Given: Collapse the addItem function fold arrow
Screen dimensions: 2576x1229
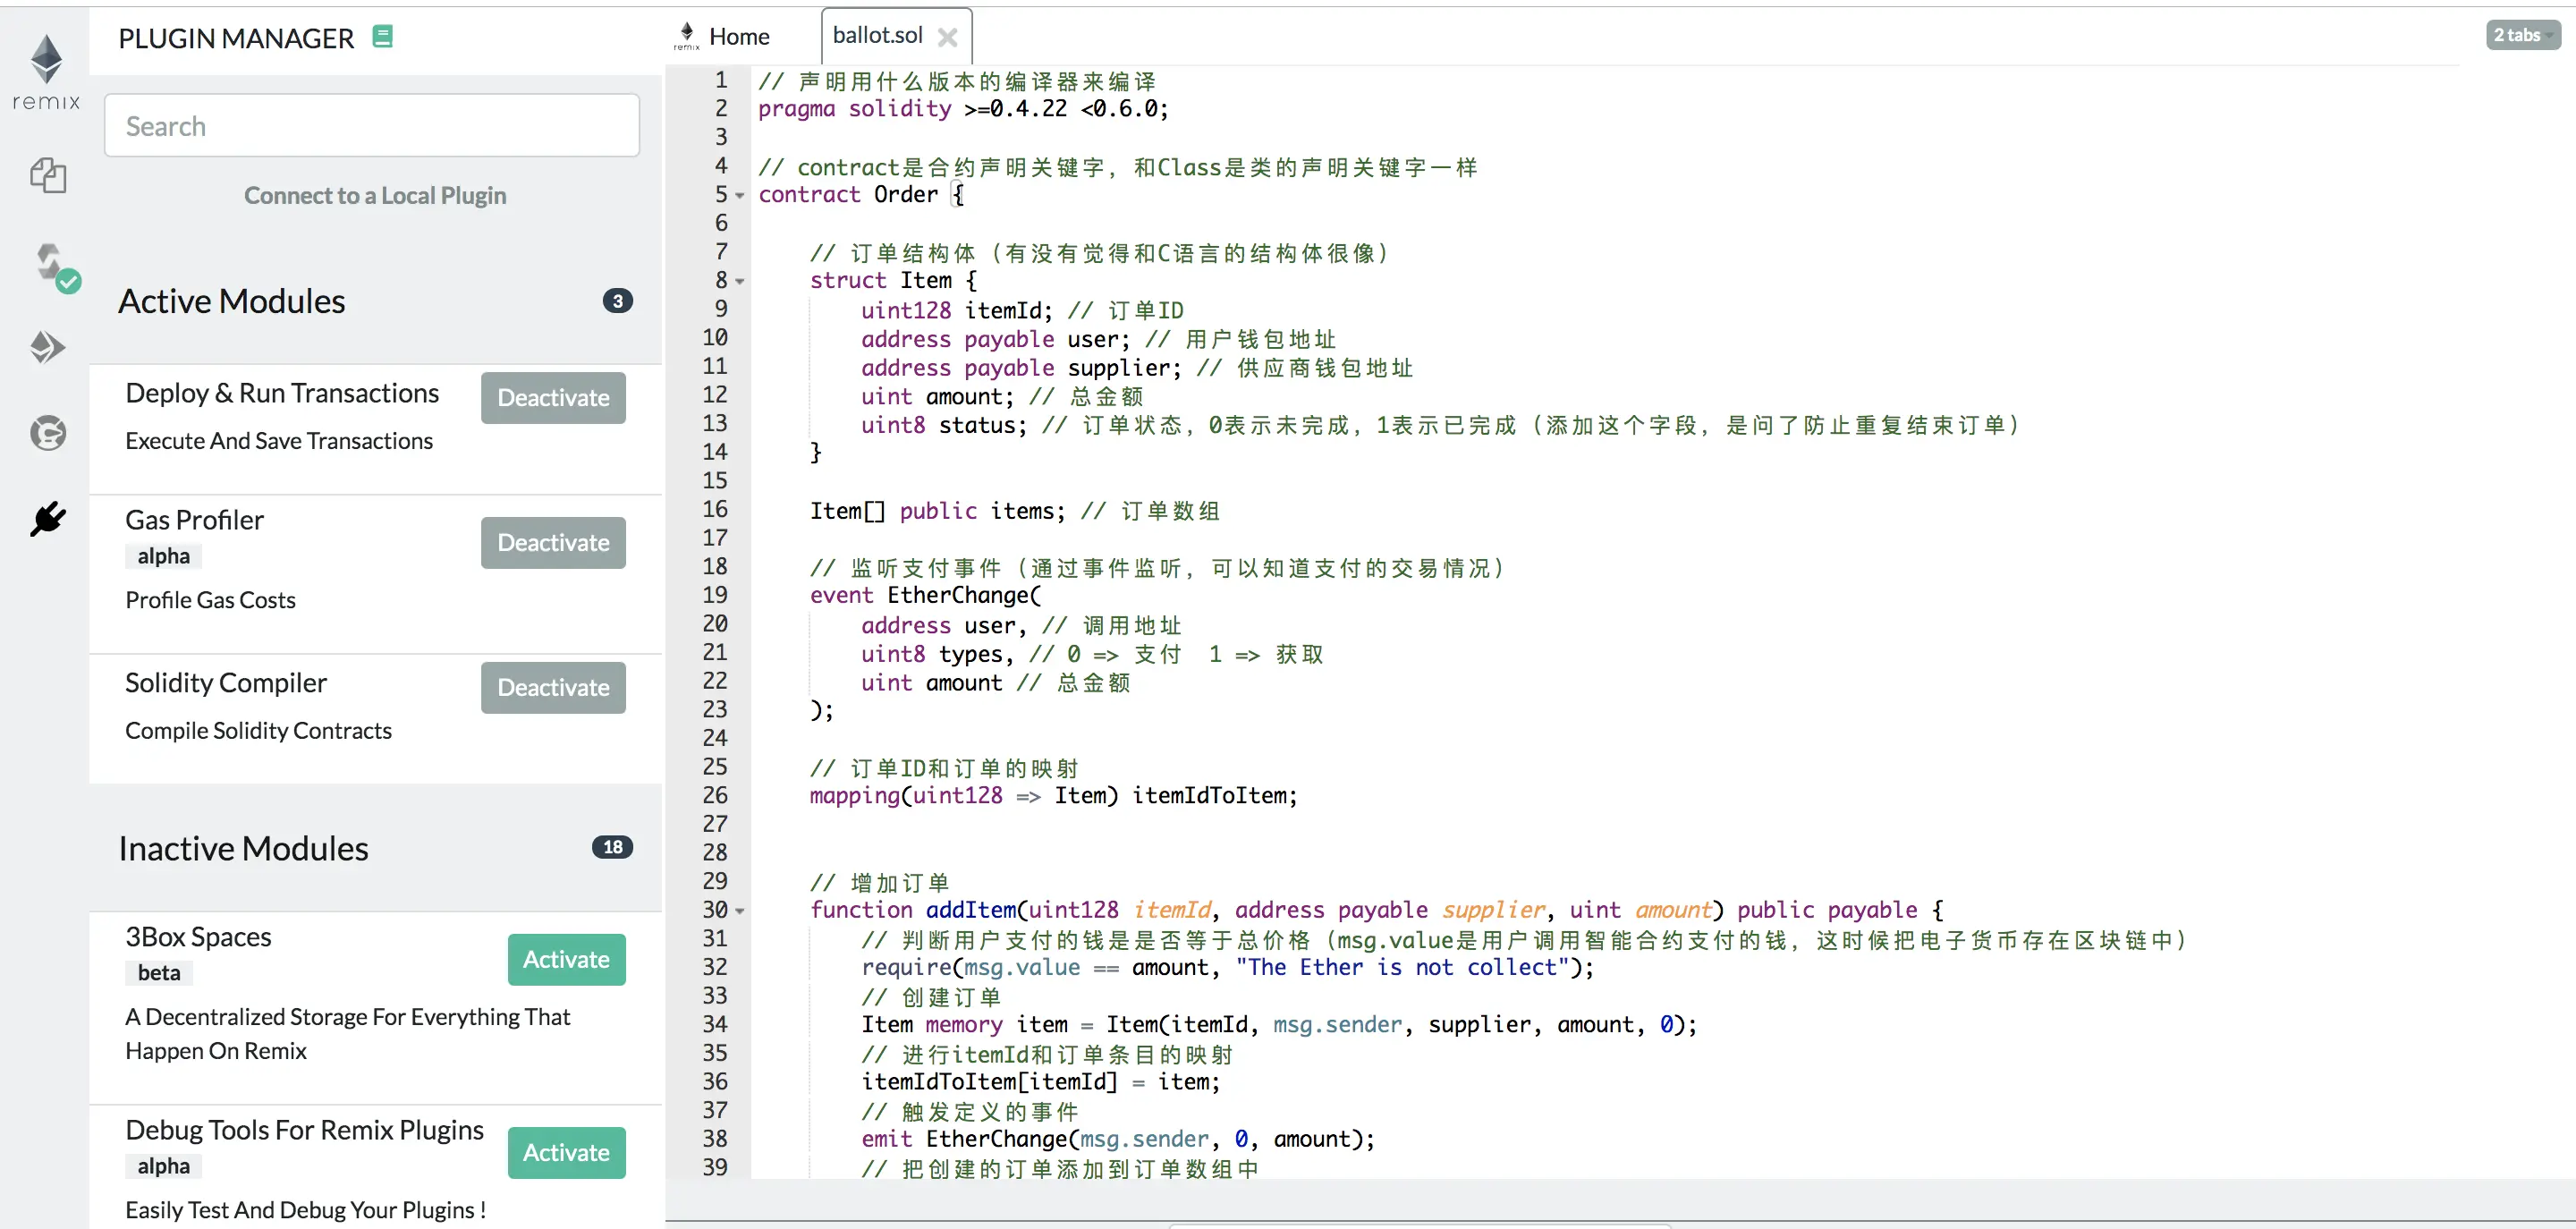Looking at the screenshot, I should tap(740, 911).
